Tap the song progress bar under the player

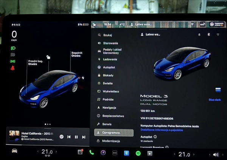(x=48, y=145)
